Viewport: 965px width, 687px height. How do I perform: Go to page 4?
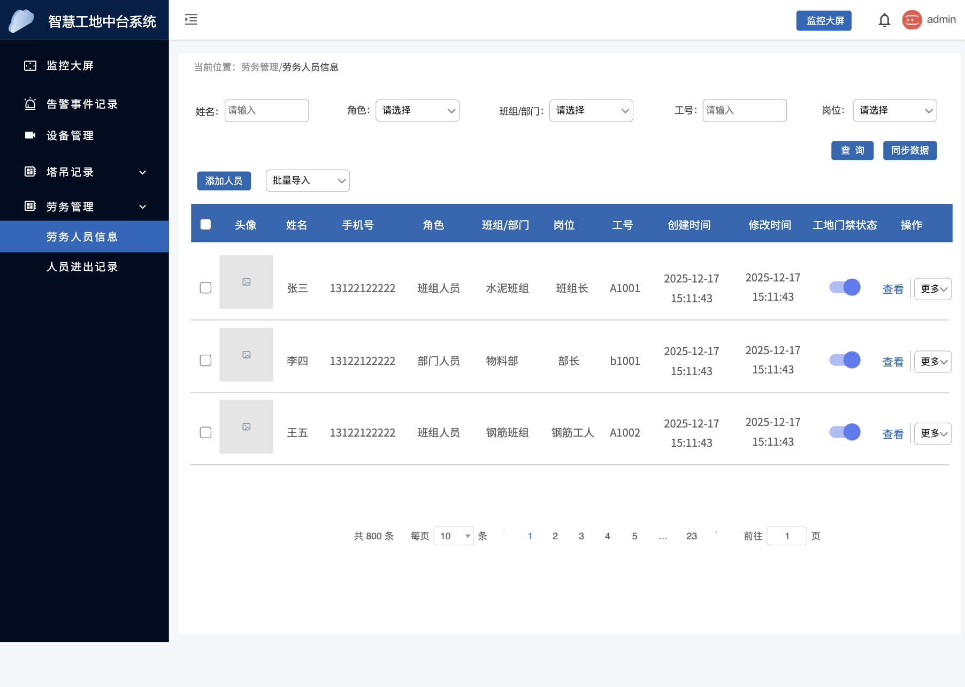click(608, 536)
